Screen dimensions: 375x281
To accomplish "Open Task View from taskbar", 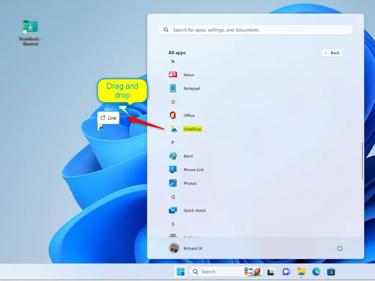I will point(271,272).
